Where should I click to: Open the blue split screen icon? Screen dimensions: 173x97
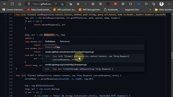pyautogui.click(x=139, y=4)
